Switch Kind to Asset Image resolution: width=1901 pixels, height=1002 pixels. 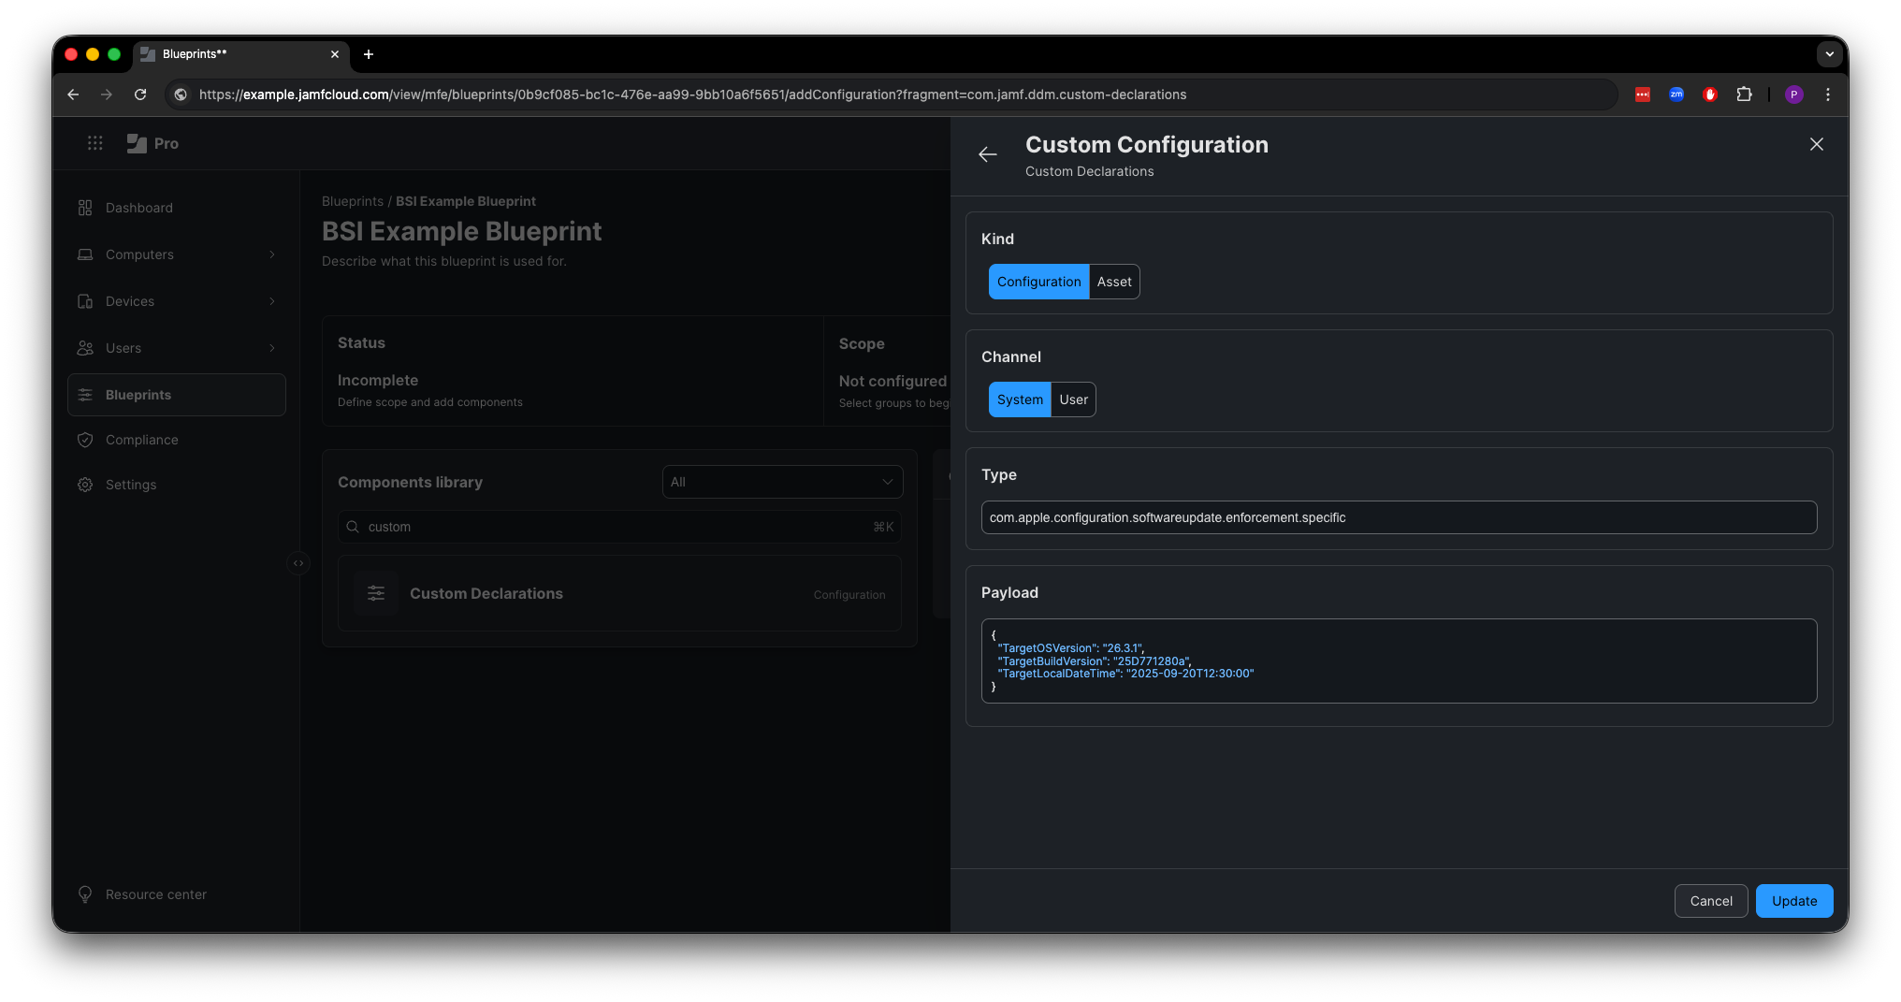pyautogui.click(x=1113, y=281)
